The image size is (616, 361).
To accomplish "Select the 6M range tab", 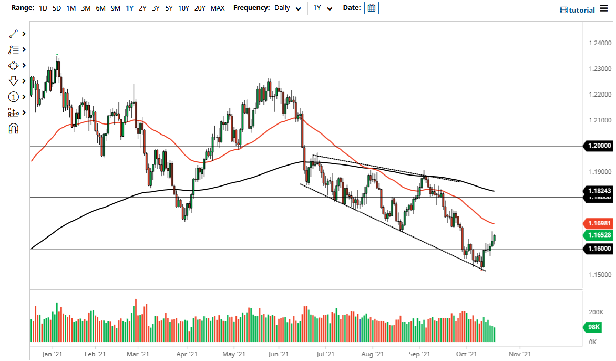I will pos(100,8).
